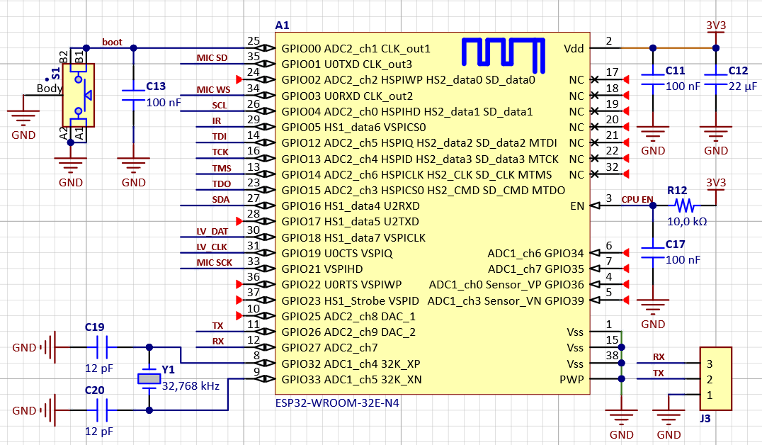Select the GND symbol below C12
Image resolution: width=762 pixels, height=445 pixels.
(x=716, y=134)
